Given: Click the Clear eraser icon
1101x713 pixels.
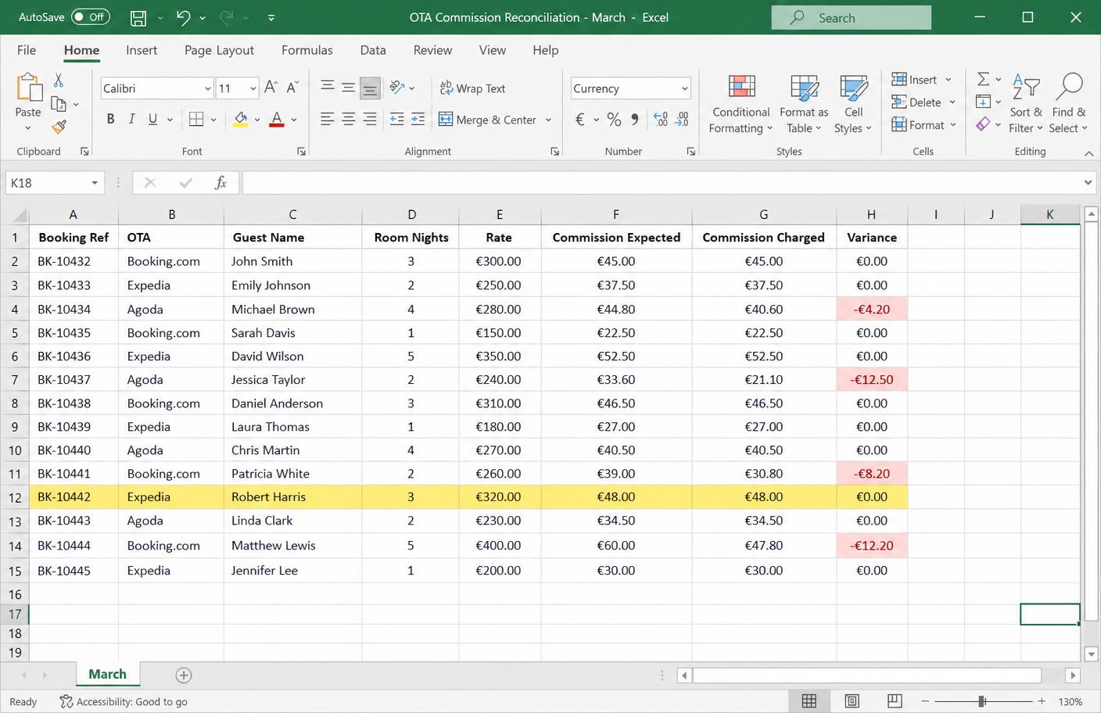Looking at the screenshot, I should pyautogui.click(x=984, y=124).
